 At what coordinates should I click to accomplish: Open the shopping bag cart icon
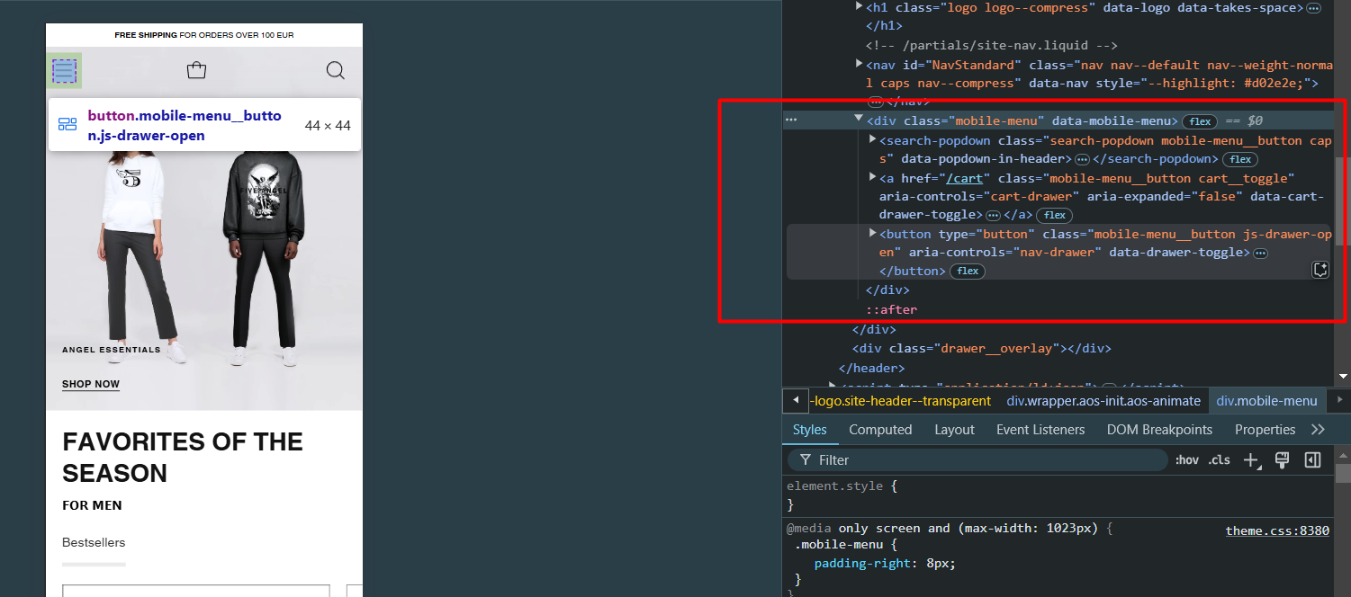pos(196,70)
